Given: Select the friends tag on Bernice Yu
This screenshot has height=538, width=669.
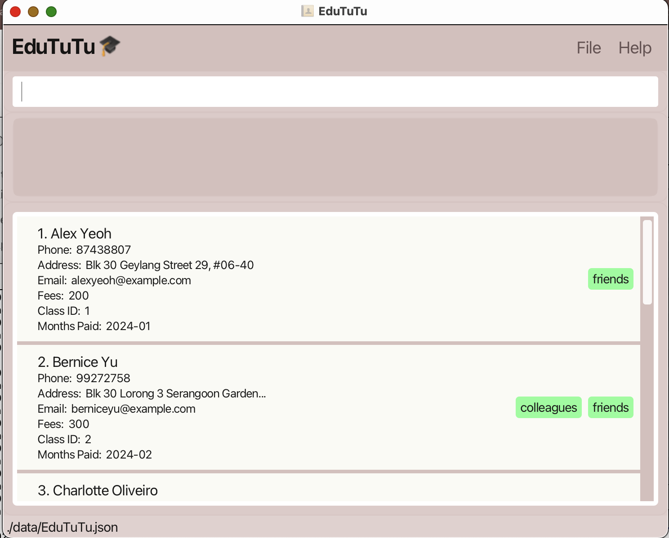Looking at the screenshot, I should pyautogui.click(x=611, y=407).
